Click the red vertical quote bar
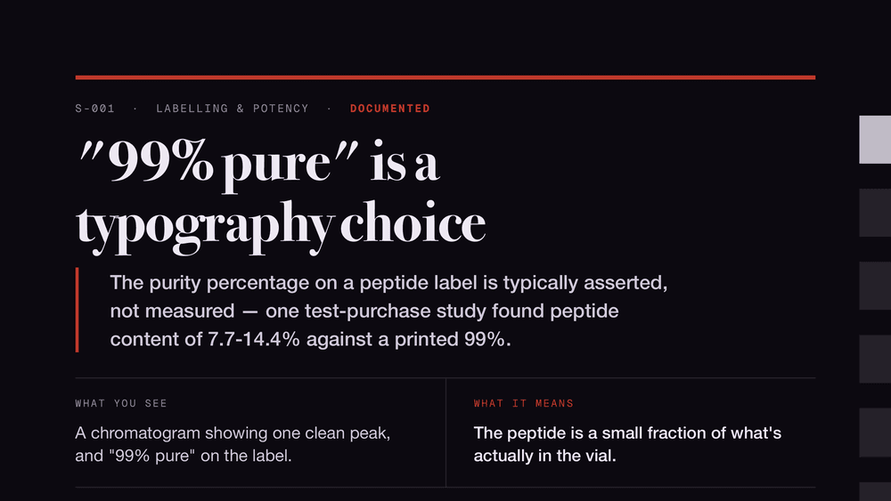This screenshot has height=501, width=891. pyautogui.click(x=77, y=310)
